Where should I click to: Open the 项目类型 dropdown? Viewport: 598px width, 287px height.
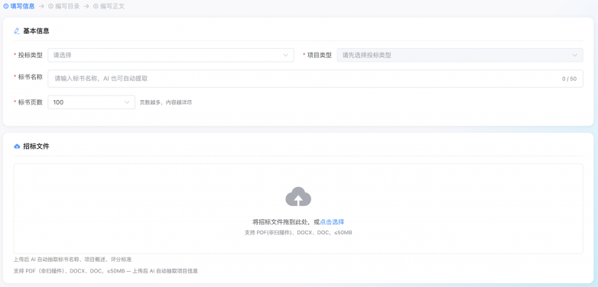coord(460,55)
